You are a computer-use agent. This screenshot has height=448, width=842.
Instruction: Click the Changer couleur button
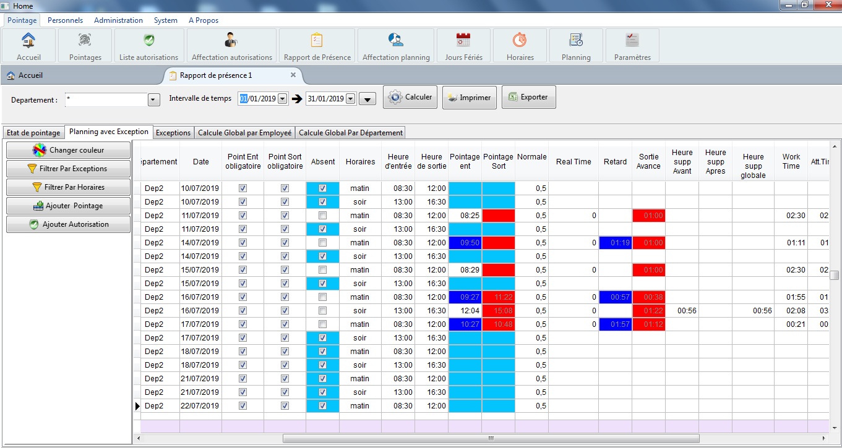(x=68, y=150)
